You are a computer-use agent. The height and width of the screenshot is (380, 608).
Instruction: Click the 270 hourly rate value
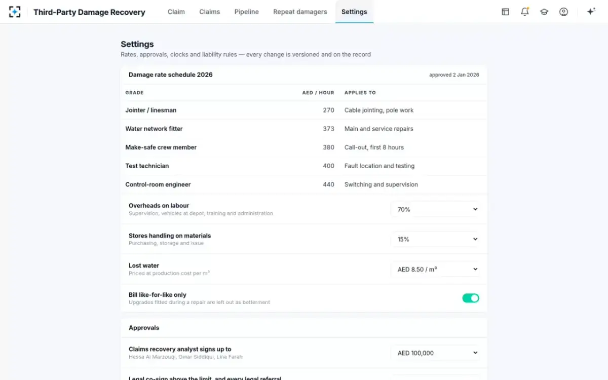point(328,110)
